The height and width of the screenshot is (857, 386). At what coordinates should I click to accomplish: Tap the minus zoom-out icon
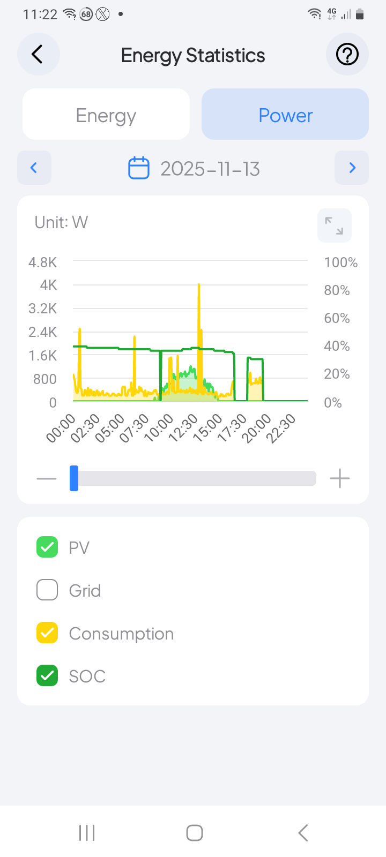tap(47, 478)
